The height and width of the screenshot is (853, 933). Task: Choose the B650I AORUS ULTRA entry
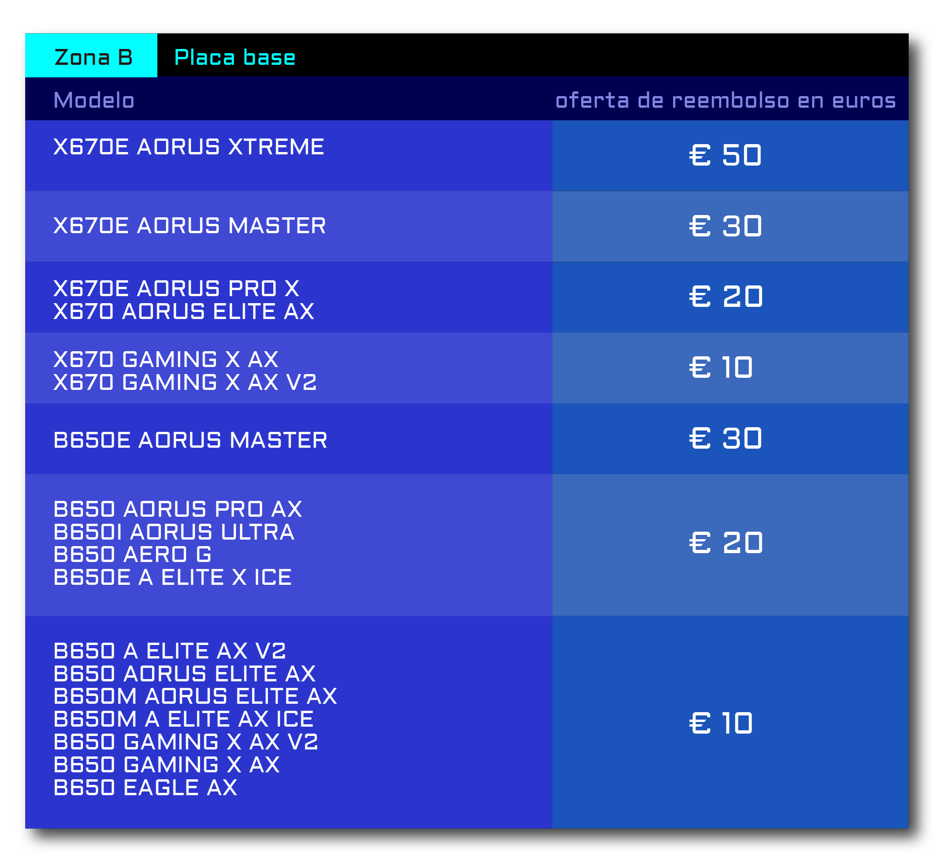[x=174, y=532]
